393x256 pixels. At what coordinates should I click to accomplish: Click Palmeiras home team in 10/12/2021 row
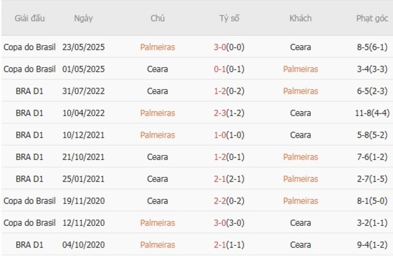(157, 135)
